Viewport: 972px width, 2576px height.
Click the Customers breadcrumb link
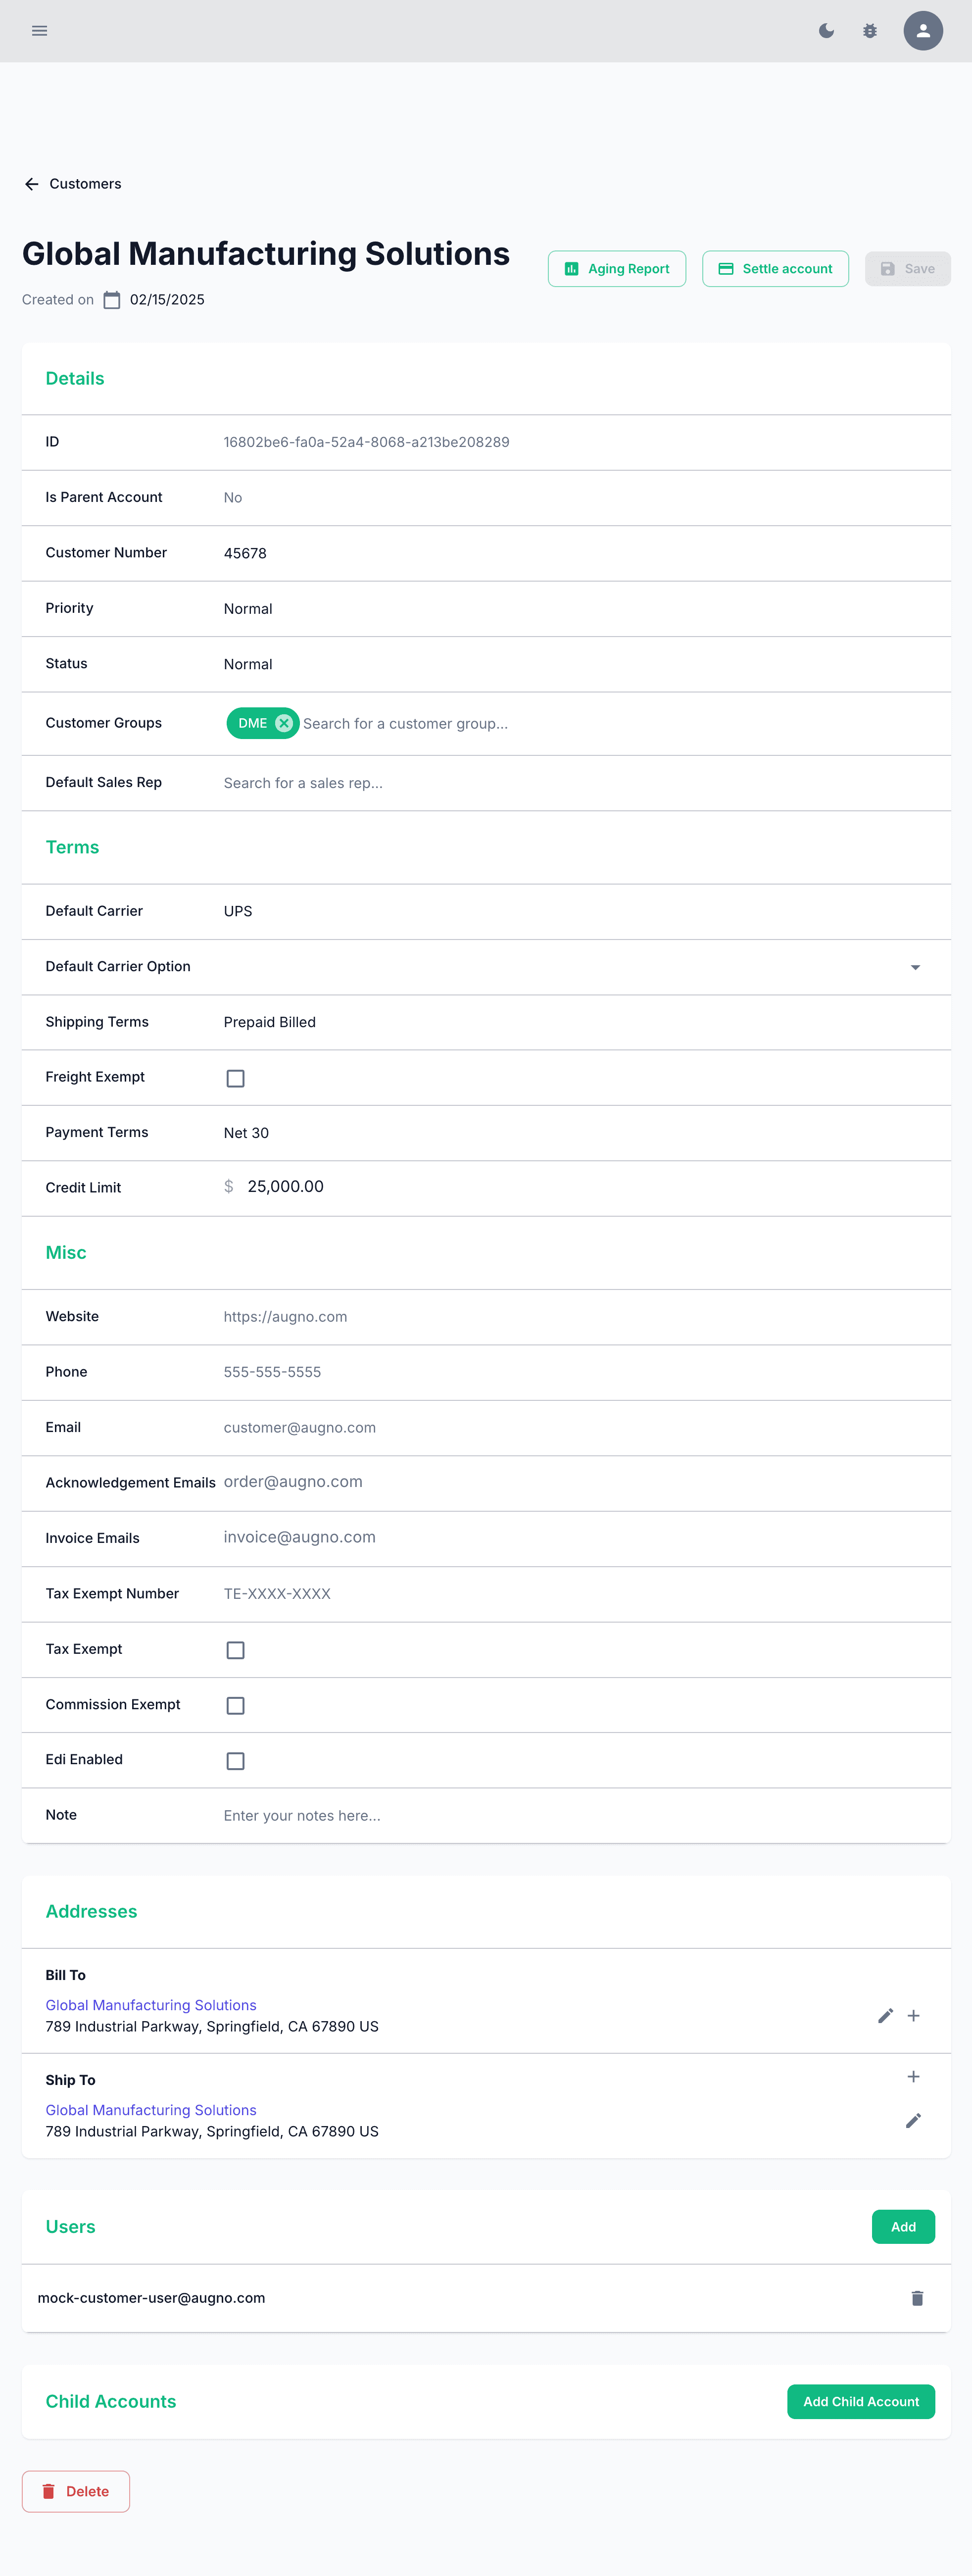click(x=85, y=184)
